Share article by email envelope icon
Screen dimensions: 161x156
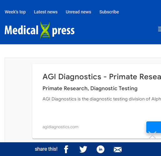pos(118,149)
